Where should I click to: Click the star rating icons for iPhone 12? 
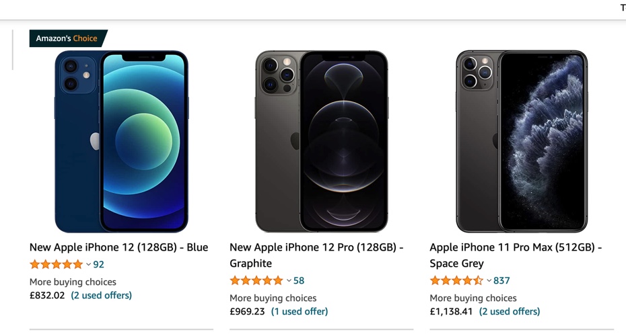(x=57, y=265)
